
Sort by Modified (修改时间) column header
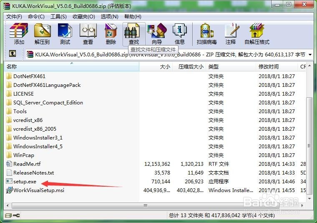[x=277, y=66]
